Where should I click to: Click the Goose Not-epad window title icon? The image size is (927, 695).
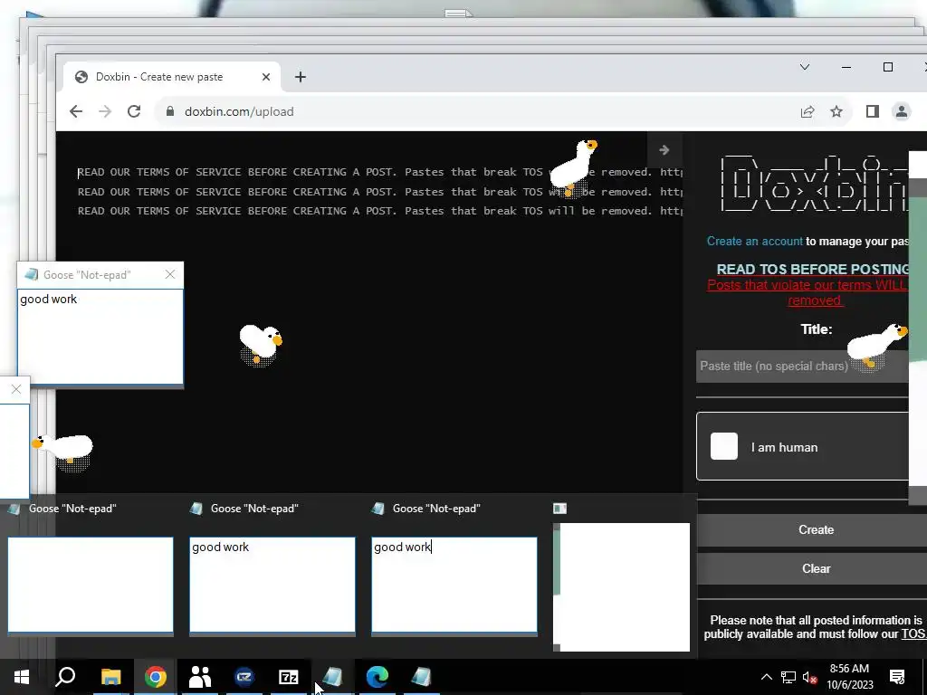click(32, 275)
